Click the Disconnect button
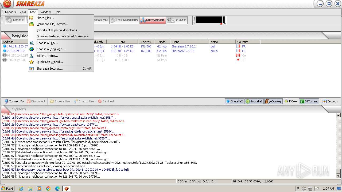The image size is (342, 192). pos(36,101)
